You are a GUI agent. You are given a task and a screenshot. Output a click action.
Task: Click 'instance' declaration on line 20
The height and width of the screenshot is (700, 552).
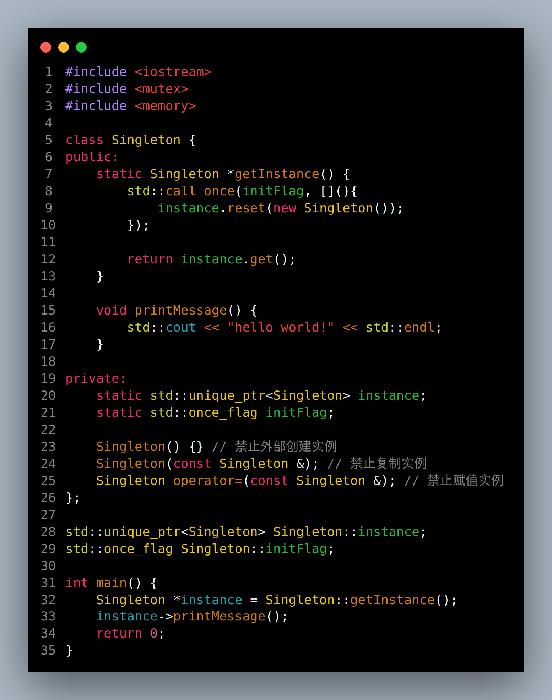(389, 395)
